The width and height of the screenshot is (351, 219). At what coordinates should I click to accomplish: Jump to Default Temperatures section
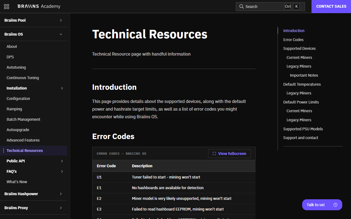click(302, 84)
